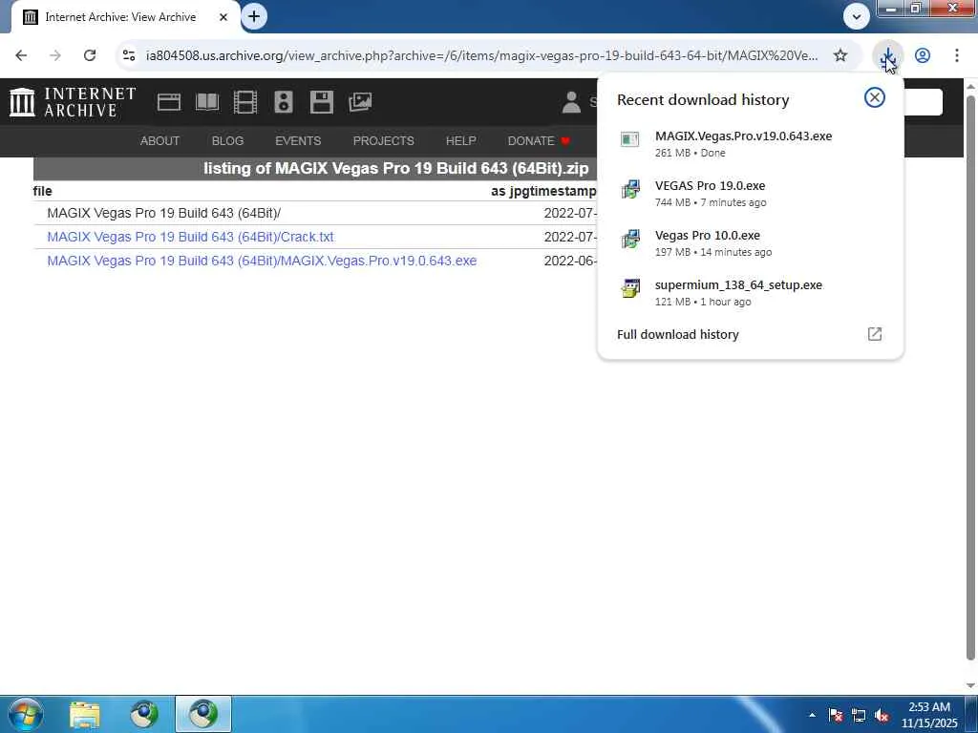Click the URL address bar
Screen dimensions: 978x733
tap(481, 55)
